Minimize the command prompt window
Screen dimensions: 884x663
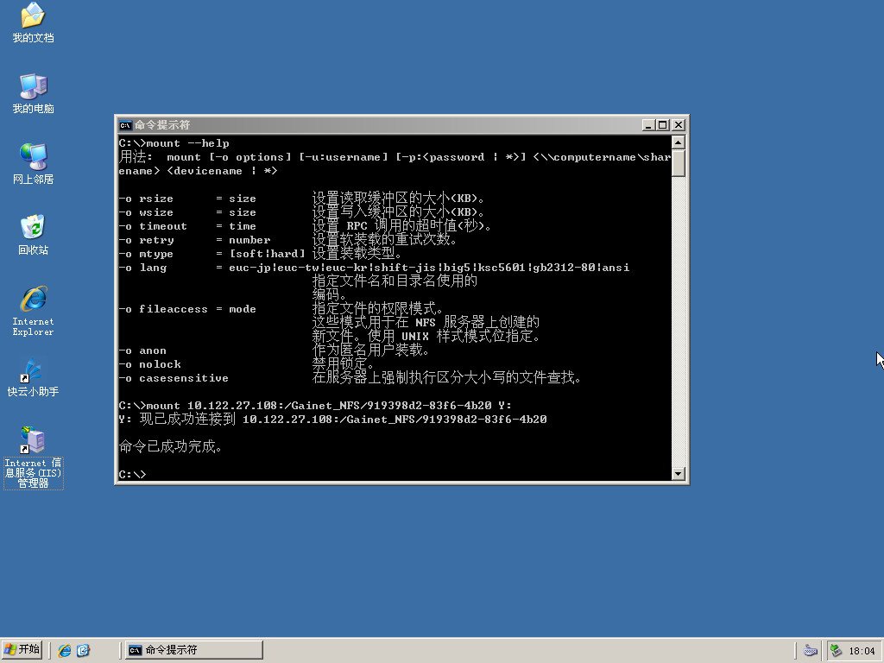(649, 125)
